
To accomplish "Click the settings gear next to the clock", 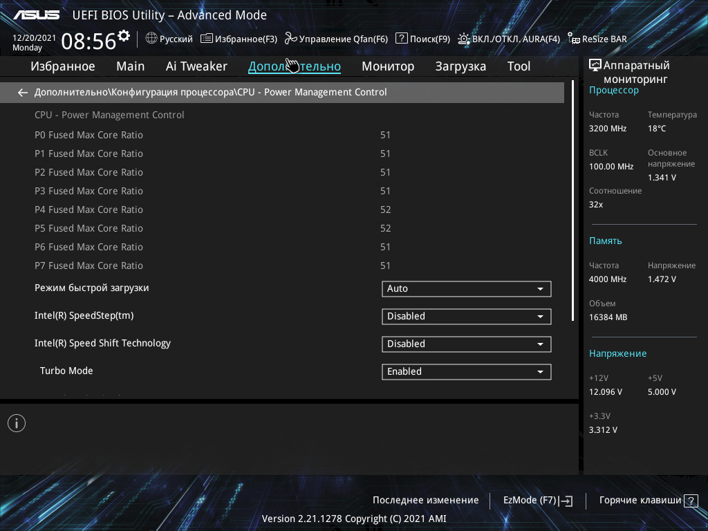I will pyautogui.click(x=123, y=36).
